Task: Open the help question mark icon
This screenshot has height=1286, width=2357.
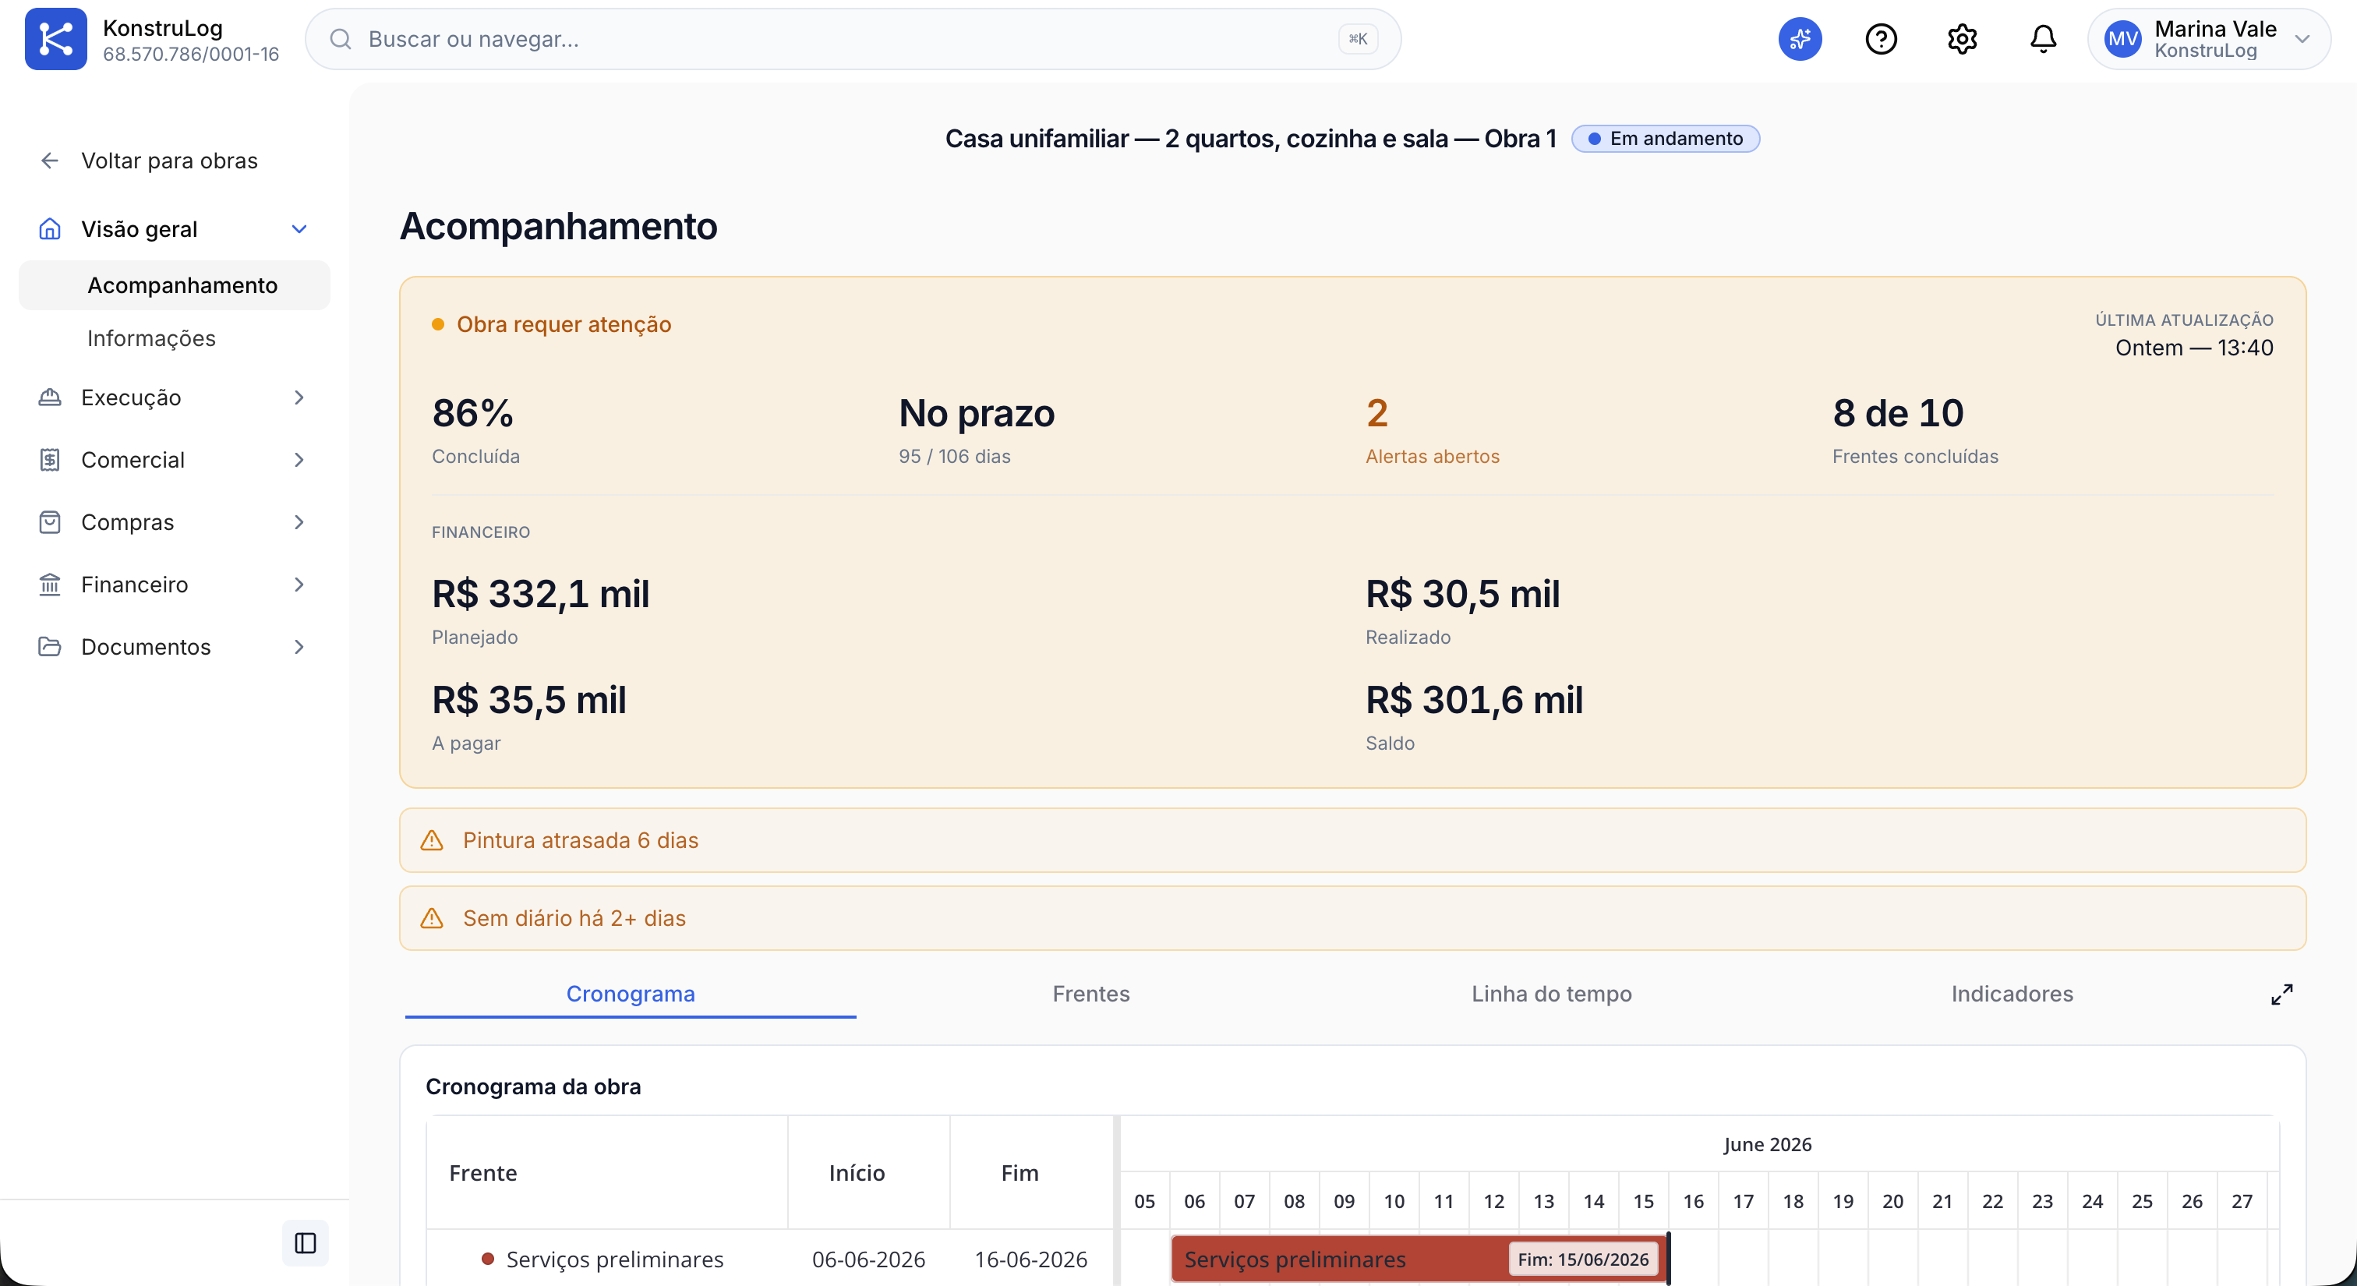Action: pos(1882,39)
